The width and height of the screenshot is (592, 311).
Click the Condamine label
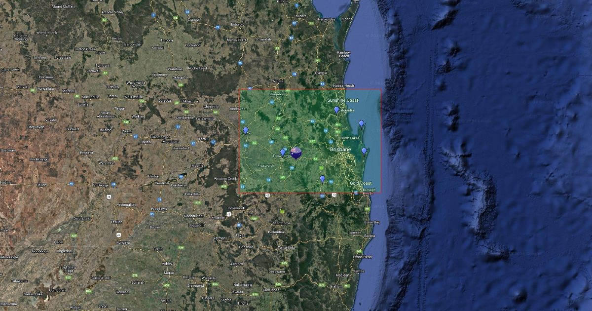pos(185,117)
